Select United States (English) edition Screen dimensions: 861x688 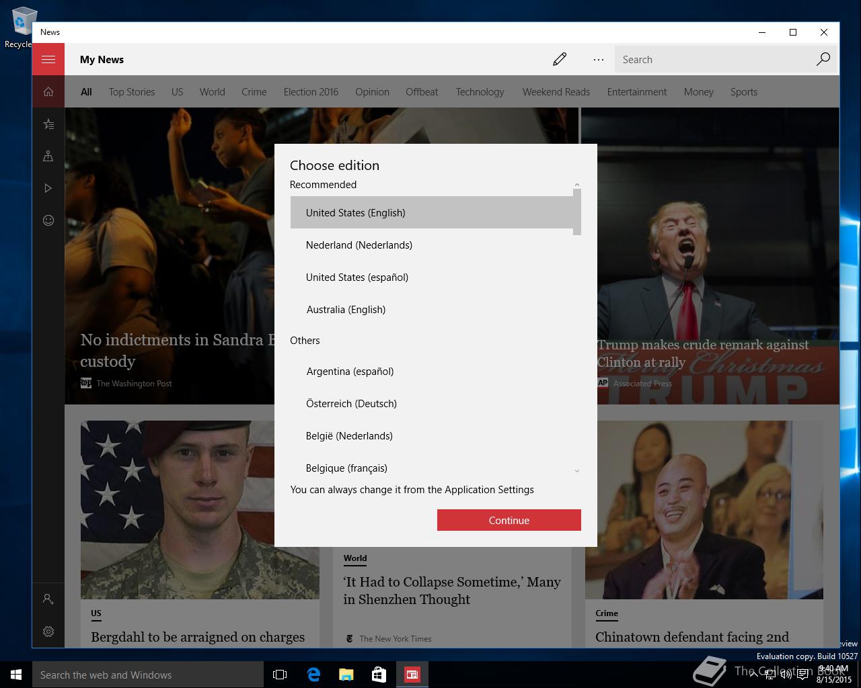[432, 212]
